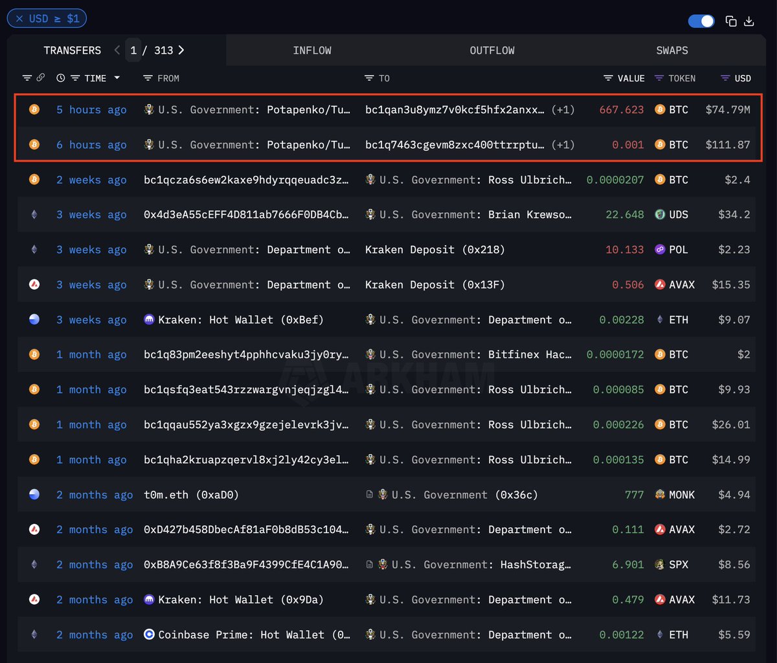Click the clock icon in TIME header
Viewport: 777px width, 663px height.
[60, 78]
